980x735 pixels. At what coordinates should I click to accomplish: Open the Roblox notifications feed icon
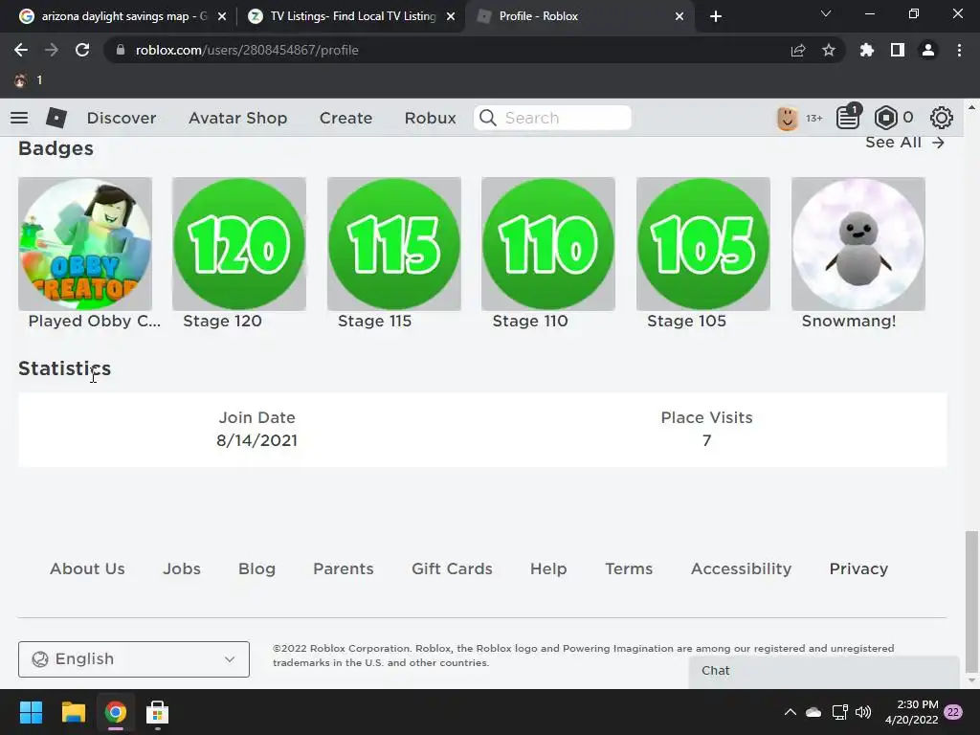pos(848,117)
